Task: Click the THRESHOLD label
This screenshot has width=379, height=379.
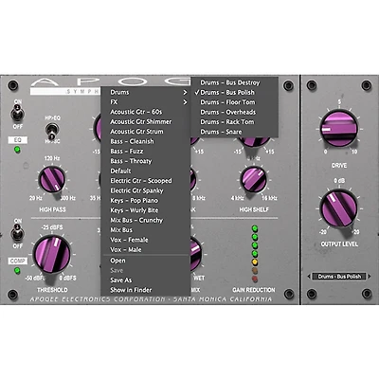Action: pos(52,290)
